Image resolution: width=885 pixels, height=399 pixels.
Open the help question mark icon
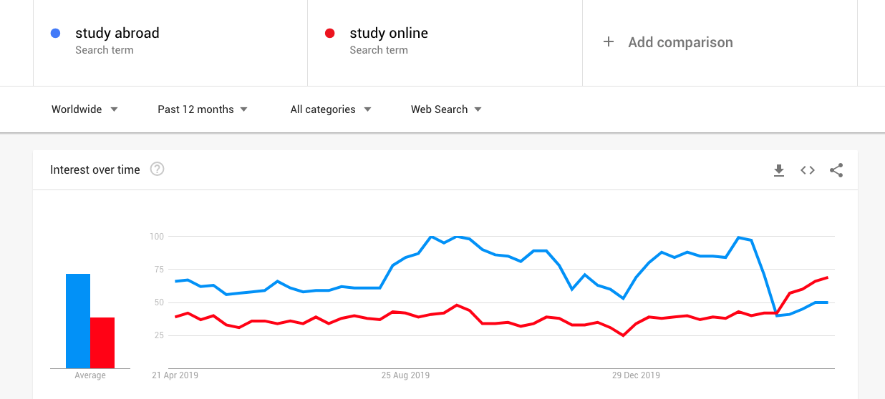(x=158, y=169)
